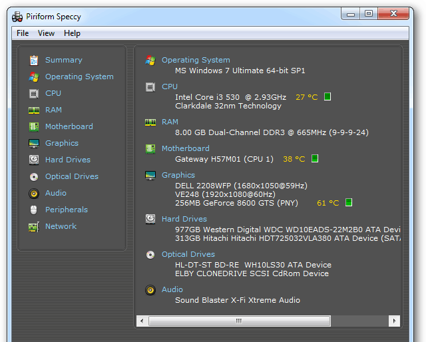
Task: Click the GeForce 61 °C temperature indicator
Action: click(348, 203)
